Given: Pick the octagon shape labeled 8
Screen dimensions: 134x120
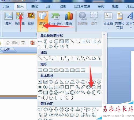Looking at the screenshot, I should pyautogui.click(x=99, y=82).
